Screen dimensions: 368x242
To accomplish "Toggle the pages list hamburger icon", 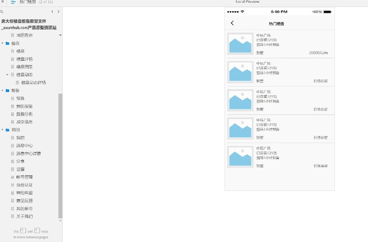I will (x=13, y=2).
